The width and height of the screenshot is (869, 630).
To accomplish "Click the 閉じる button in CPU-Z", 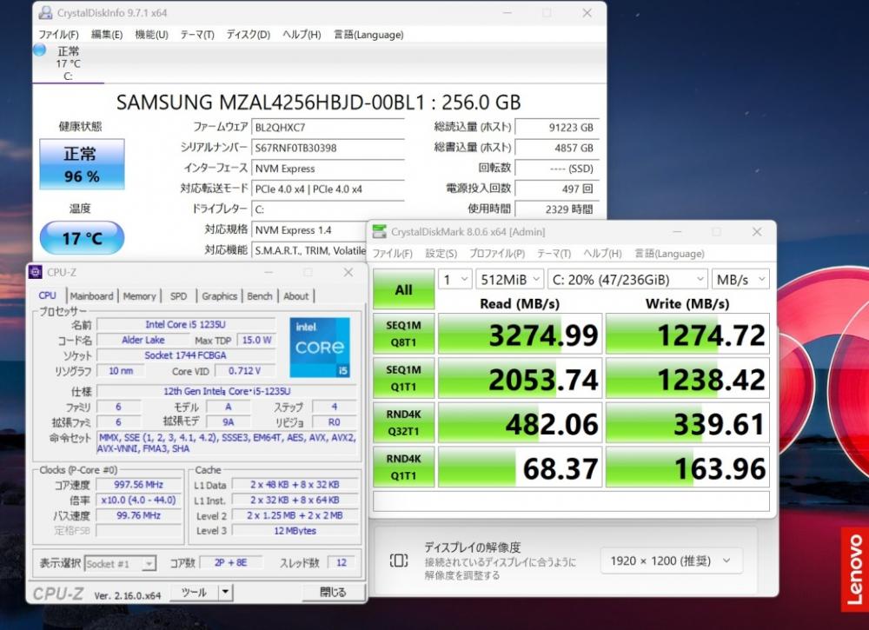I will [334, 592].
